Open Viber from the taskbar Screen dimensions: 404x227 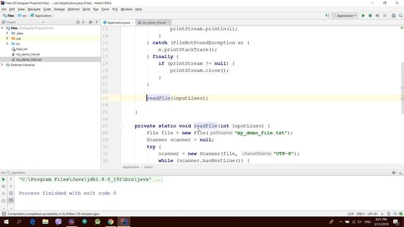[x=59, y=221]
